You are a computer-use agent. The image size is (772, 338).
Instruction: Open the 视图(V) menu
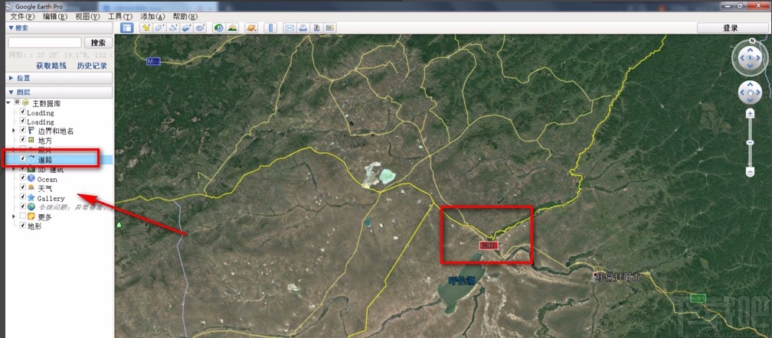87,16
